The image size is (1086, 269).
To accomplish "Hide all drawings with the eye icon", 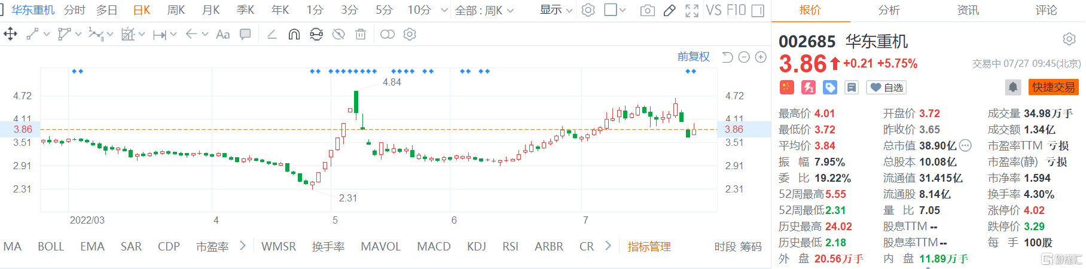I will 338,34.
